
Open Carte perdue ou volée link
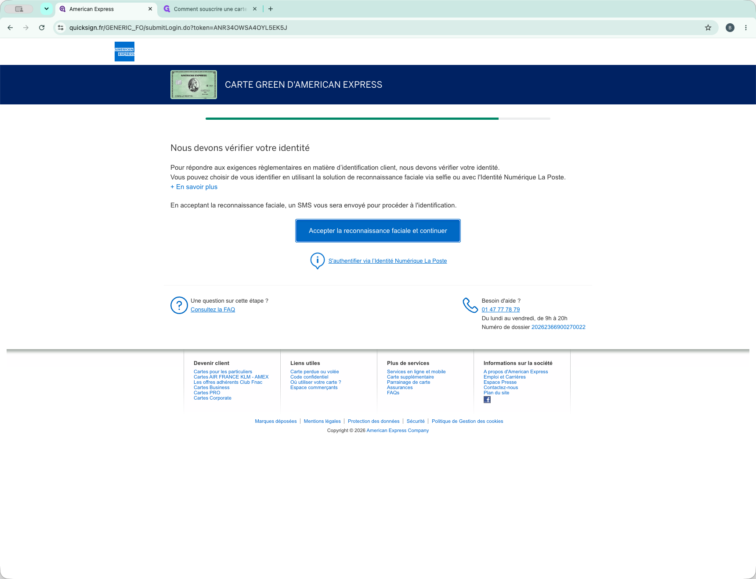(315, 372)
